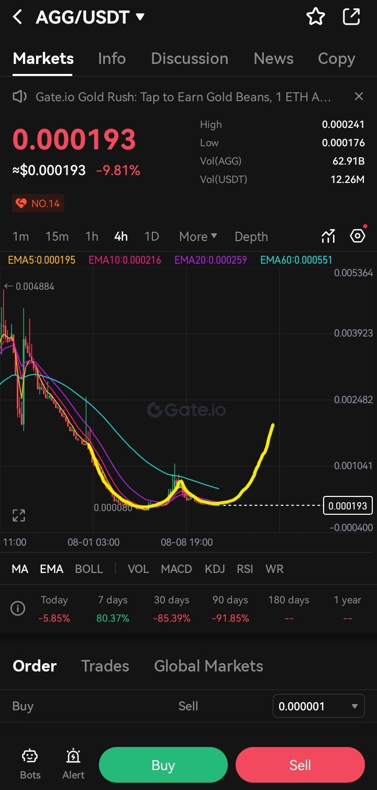Viewport: 377px width, 790px height.
Task: Tap the -9.81% change value
Action: [118, 170]
